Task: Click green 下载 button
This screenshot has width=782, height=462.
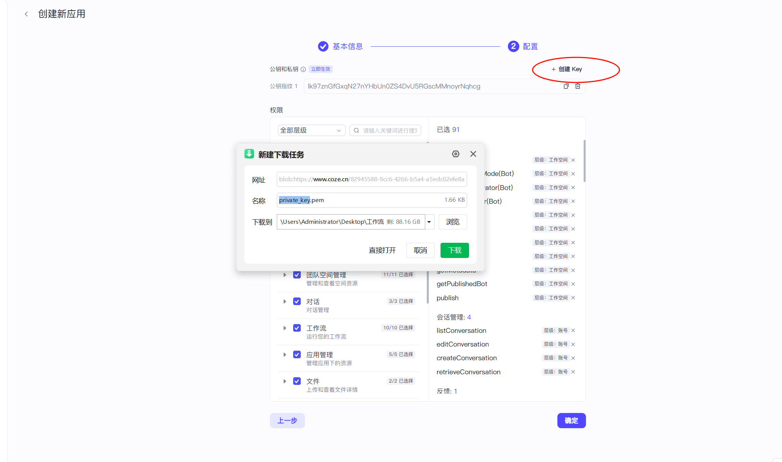Action: click(x=455, y=250)
